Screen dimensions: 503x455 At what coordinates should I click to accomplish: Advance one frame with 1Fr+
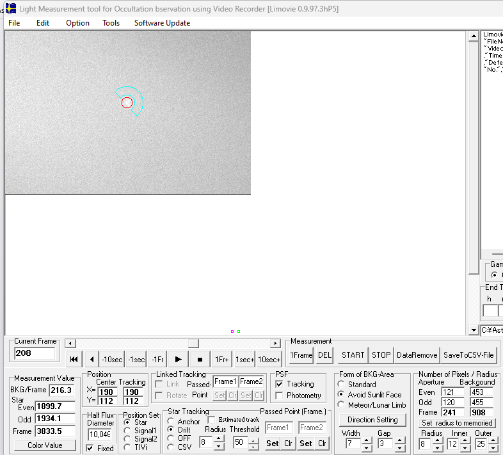[221, 360]
